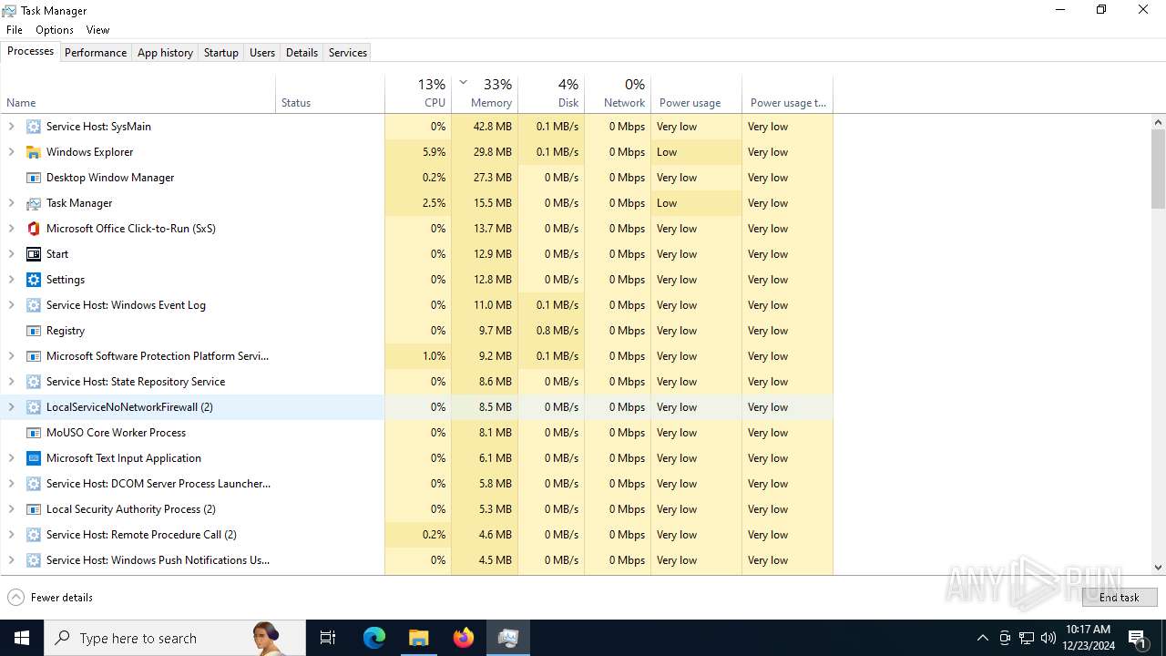Click the Microsoft Office Click-to-Run icon
The height and width of the screenshot is (656, 1166).
point(34,229)
